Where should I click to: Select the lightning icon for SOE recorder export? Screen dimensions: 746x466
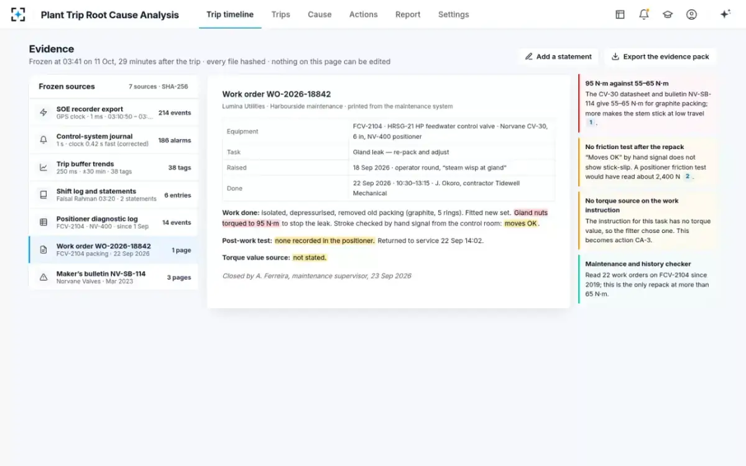tap(44, 112)
